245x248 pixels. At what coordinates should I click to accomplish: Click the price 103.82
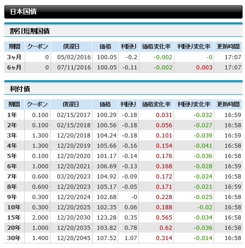(x=107, y=228)
